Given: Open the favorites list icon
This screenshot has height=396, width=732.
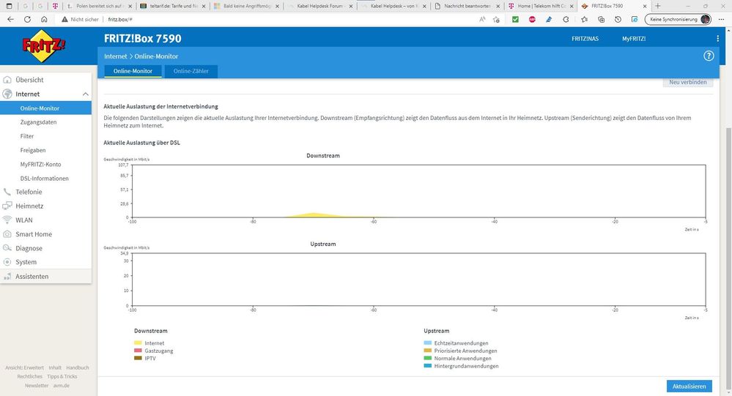Looking at the screenshot, I should click(x=585, y=20).
